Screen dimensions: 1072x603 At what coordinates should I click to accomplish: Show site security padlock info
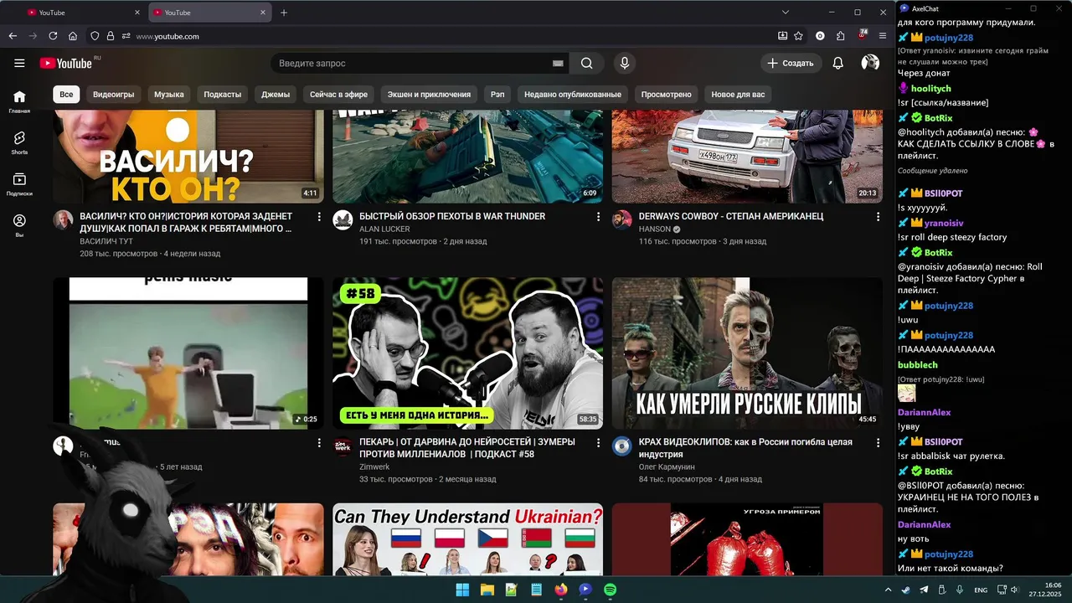pos(110,36)
